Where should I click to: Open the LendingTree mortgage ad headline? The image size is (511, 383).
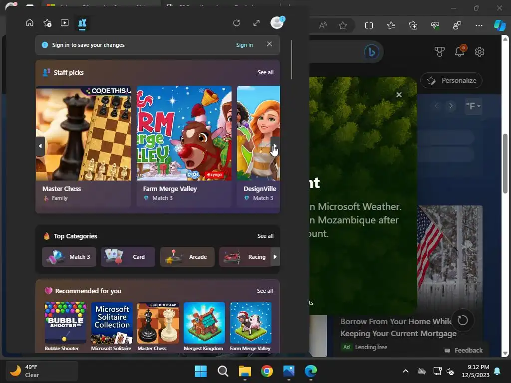398,327
